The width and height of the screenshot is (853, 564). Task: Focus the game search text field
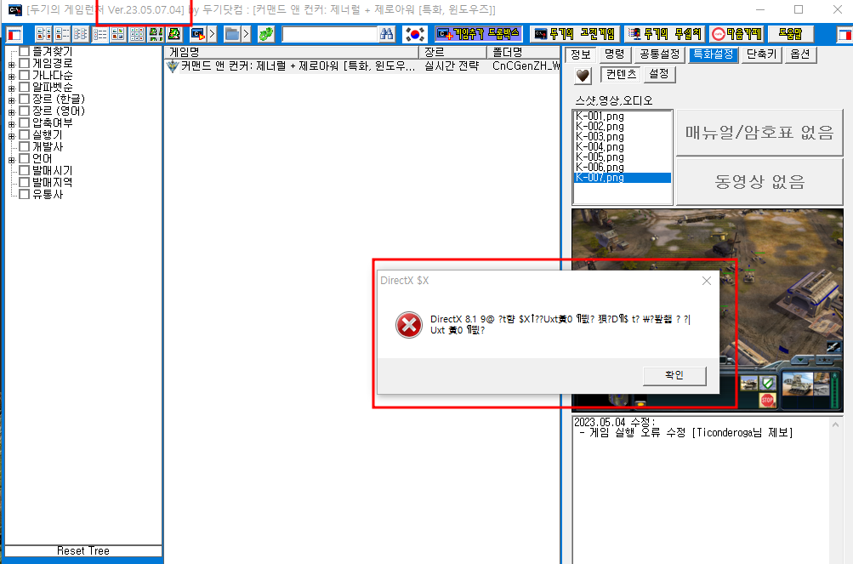tap(330, 34)
